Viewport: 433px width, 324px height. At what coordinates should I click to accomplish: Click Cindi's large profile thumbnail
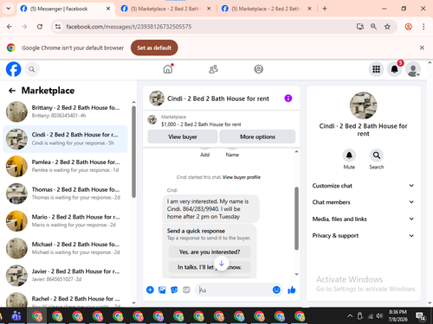point(363,105)
